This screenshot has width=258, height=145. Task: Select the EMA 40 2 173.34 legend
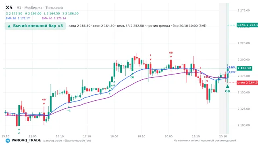tap(54, 19)
